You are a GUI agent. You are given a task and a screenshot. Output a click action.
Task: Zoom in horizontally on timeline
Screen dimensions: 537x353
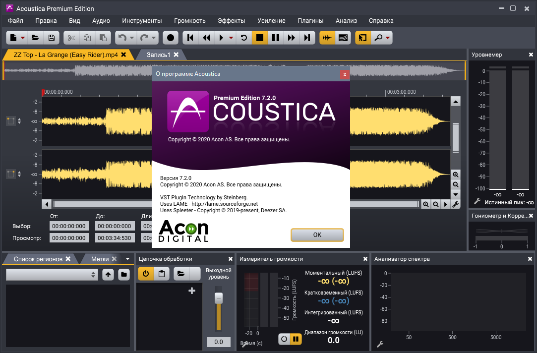point(426,204)
